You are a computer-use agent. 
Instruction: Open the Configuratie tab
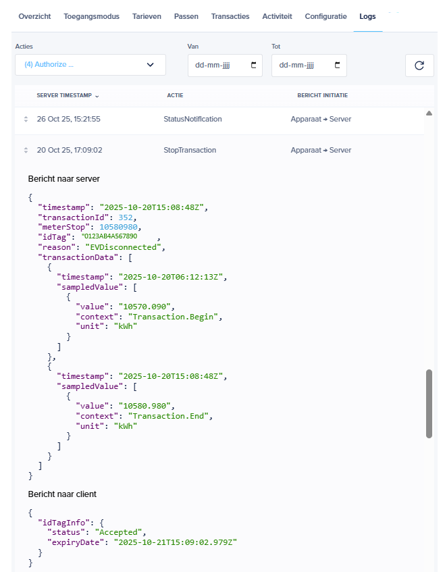coord(325,16)
